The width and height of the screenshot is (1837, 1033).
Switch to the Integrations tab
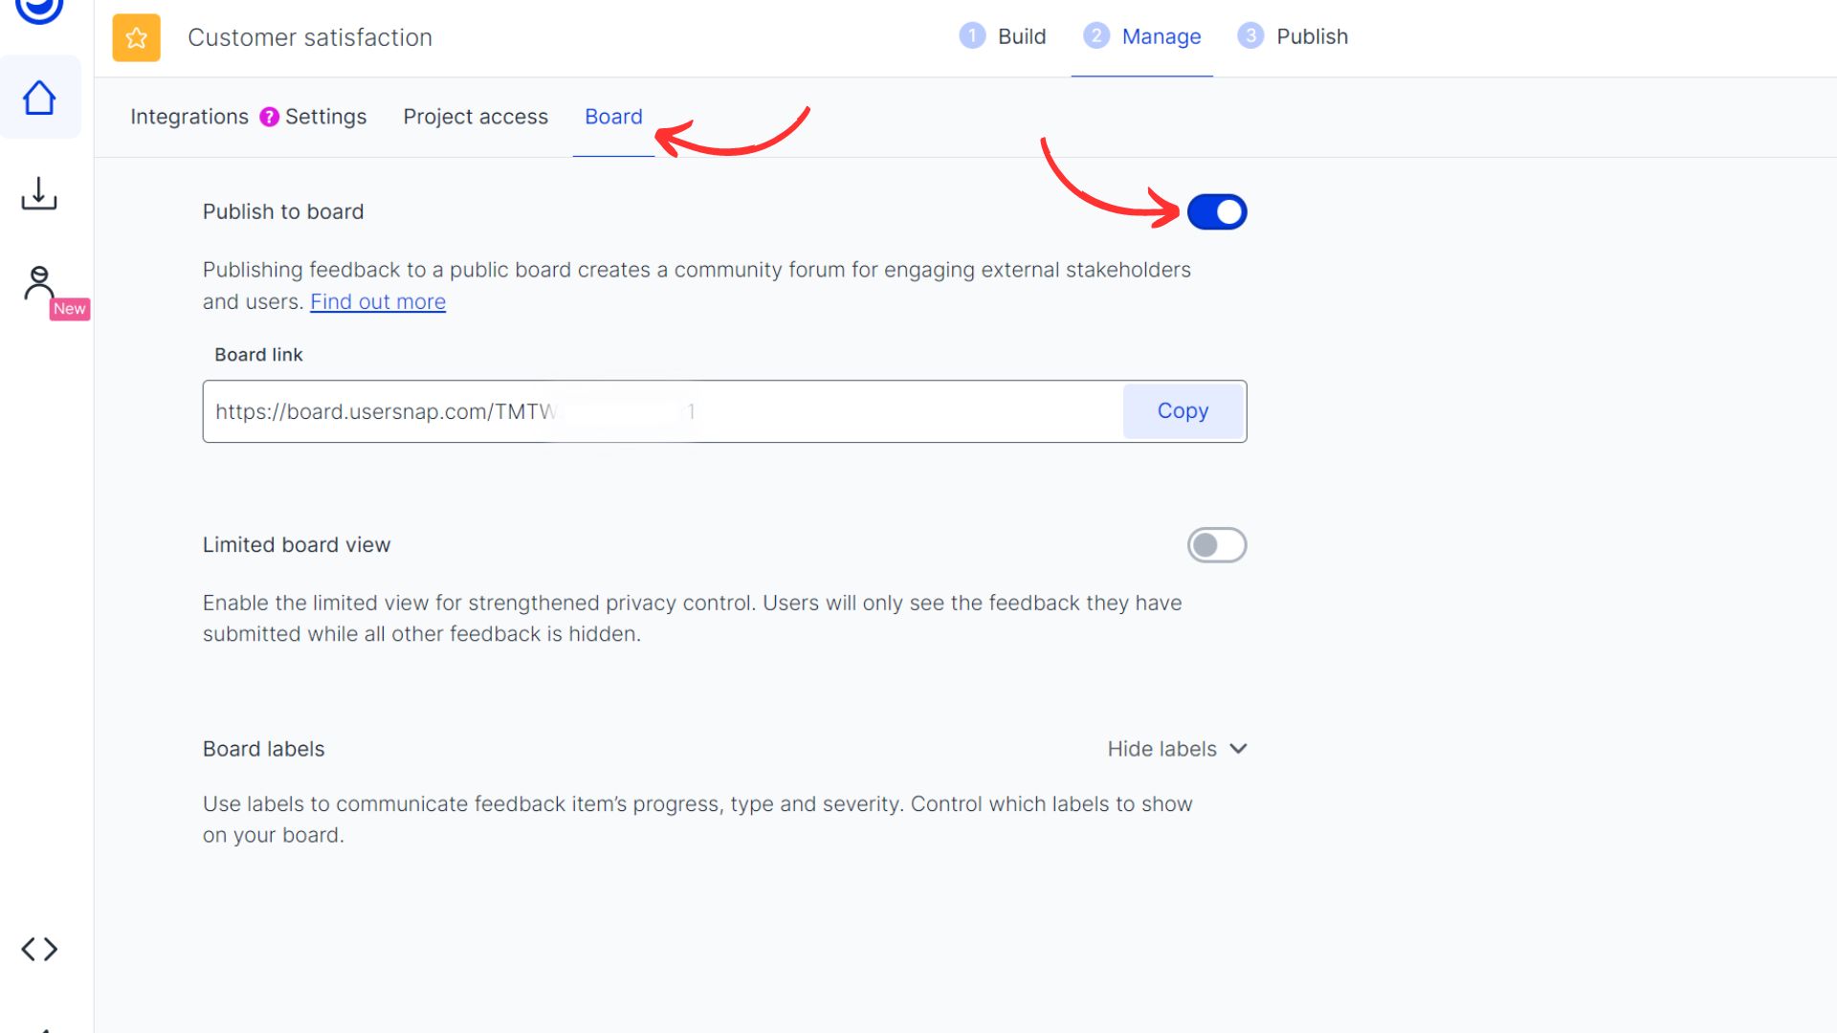189,117
